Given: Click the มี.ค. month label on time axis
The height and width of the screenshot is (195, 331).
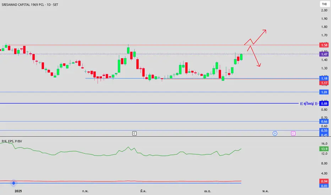Looking at the screenshot, I should pyautogui.click(x=143, y=191).
